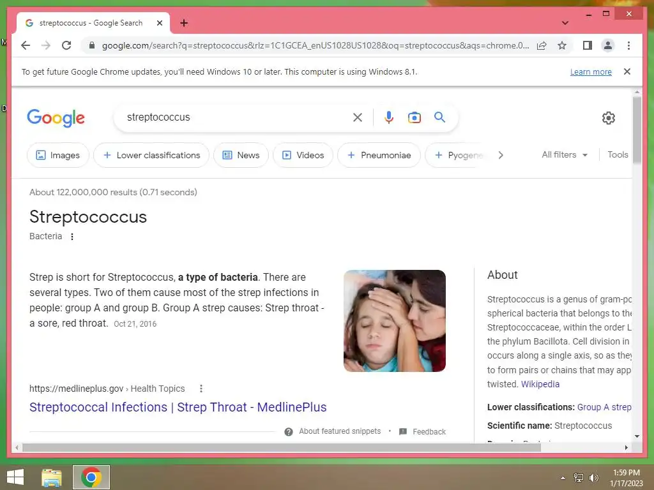Open the Learn more link about updates
Viewport: 654px width, 490px height.
591,71
